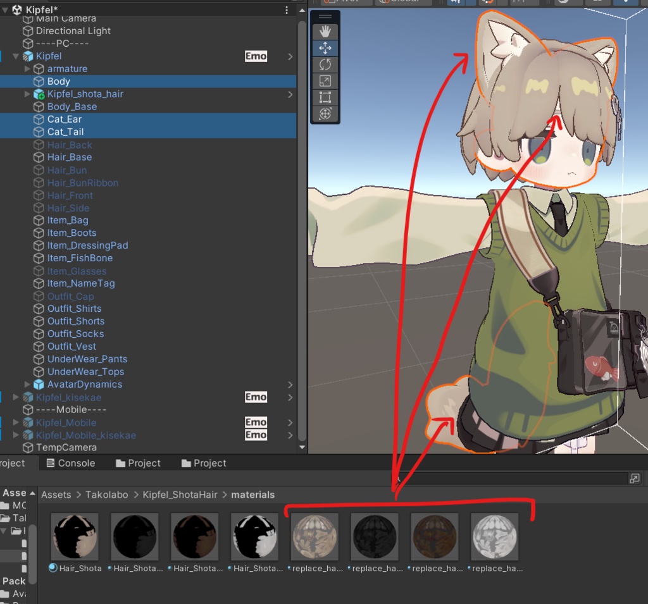Expand the Kipfel_shota_hair tree node
Image resolution: width=648 pixels, height=604 pixels.
coord(27,94)
